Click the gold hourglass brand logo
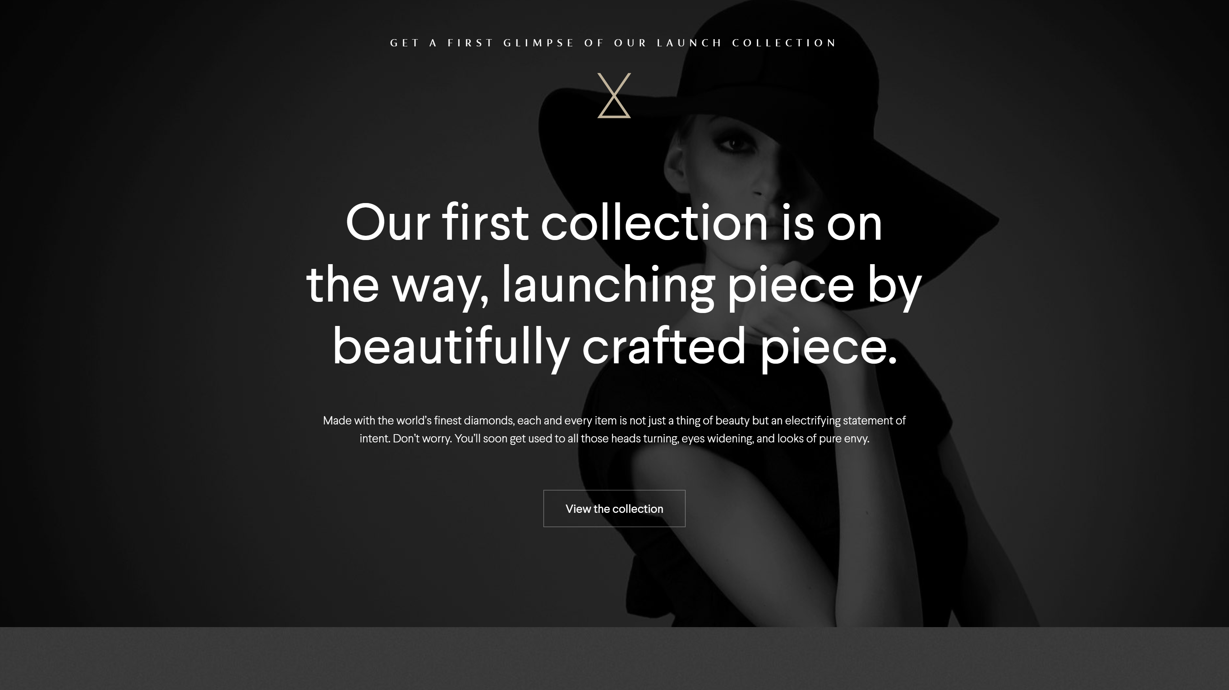Viewport: 1229px width, 690px height. tap(614, 96)
